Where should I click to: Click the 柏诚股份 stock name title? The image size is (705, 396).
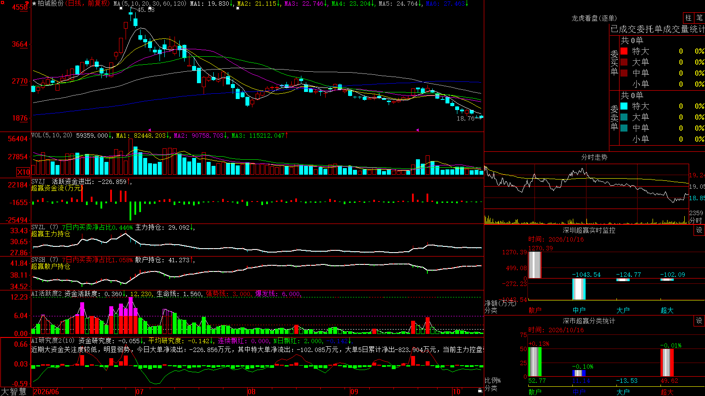(51, 4)
